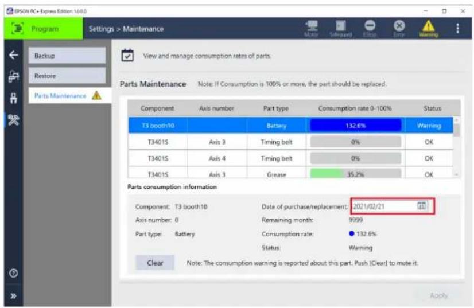Open the Restore tab
This screenshot has height=308, width=474.
tap(67, 76)
